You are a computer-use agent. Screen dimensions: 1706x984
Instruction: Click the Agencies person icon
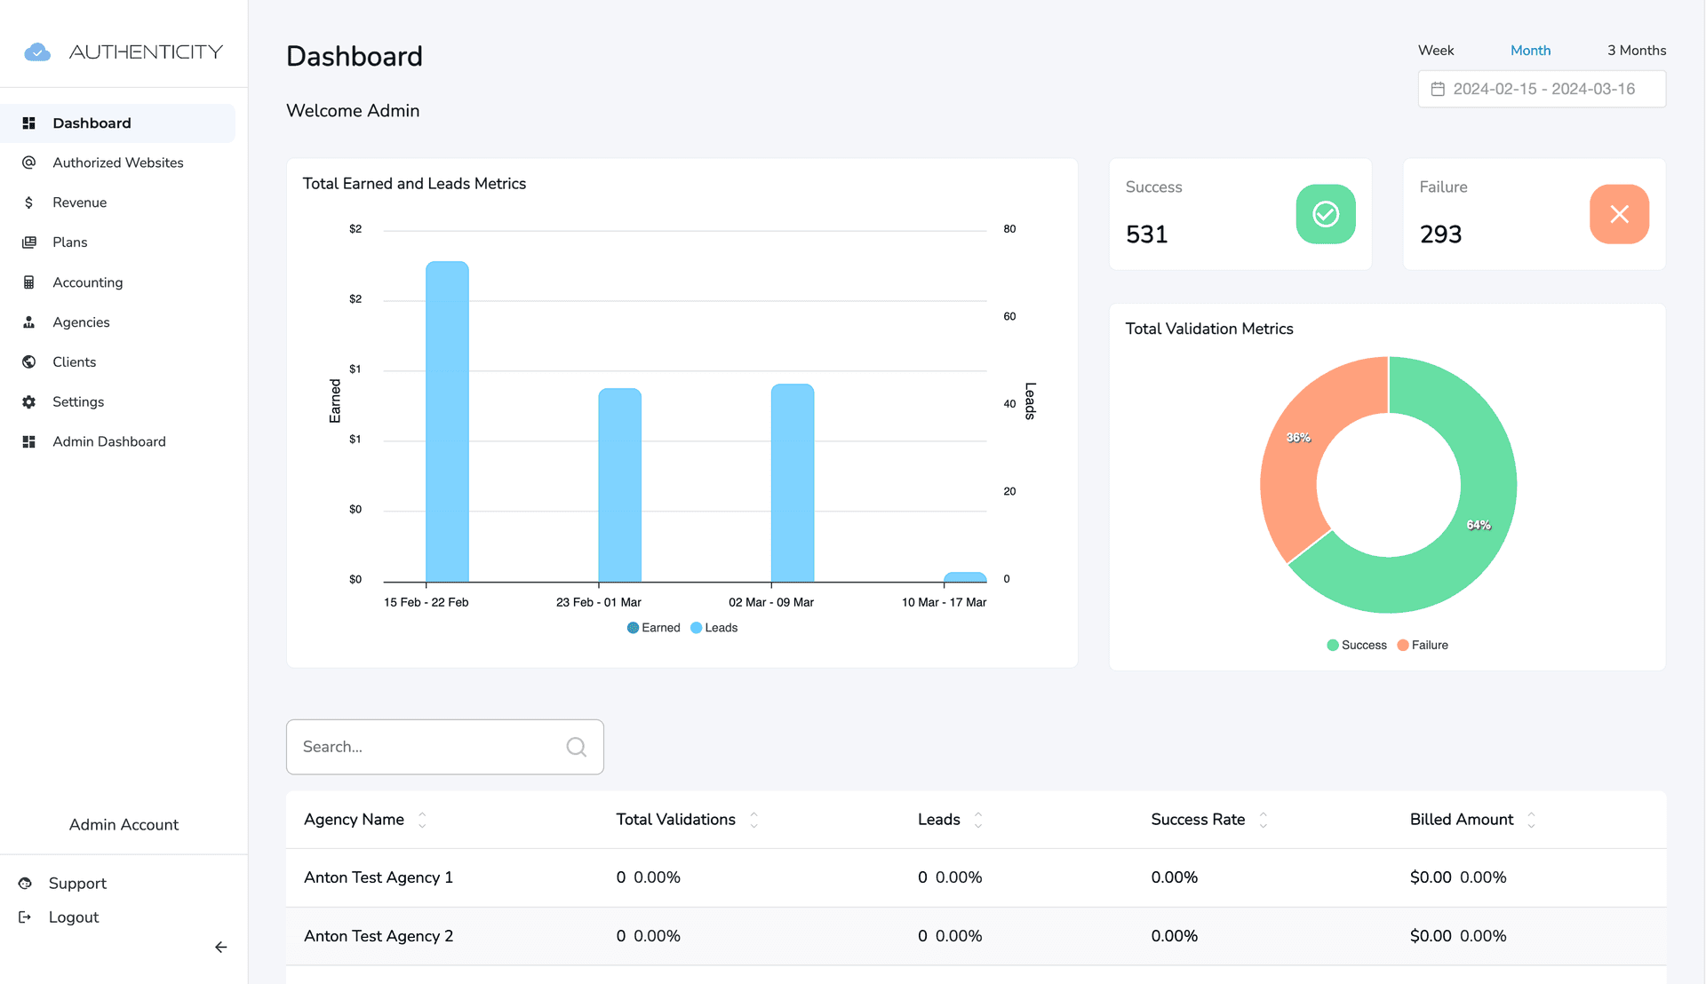tap(29, 322)
